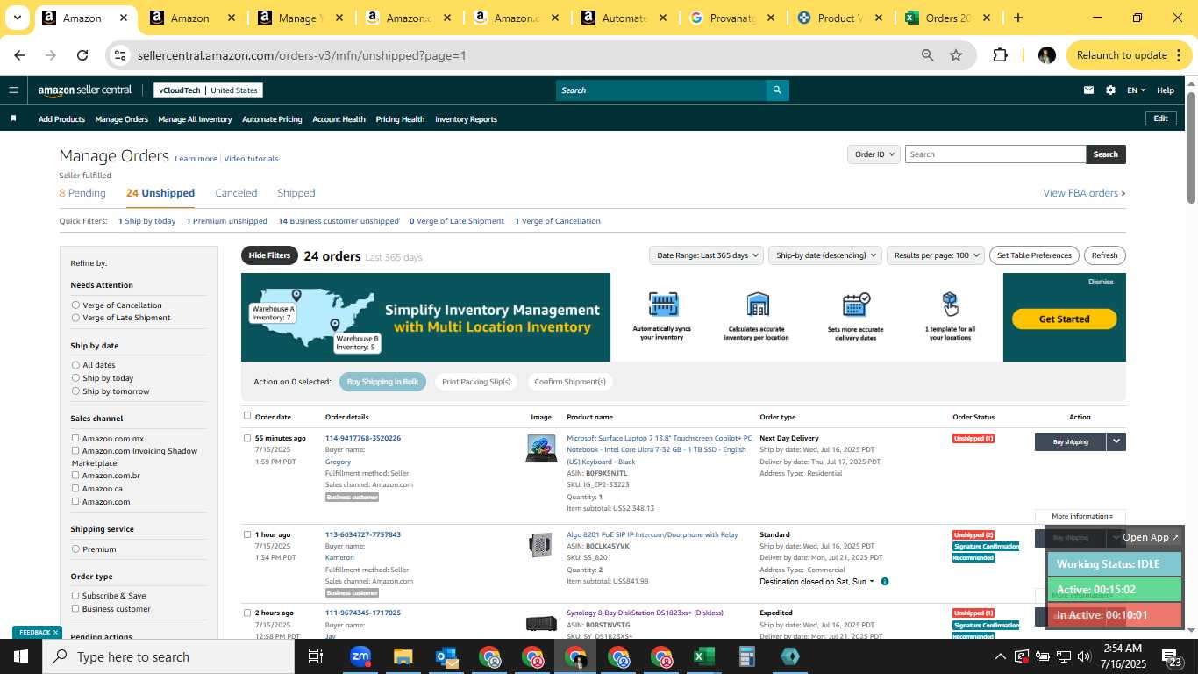Open the Results per page dropdown
The height and width of the screenshot is (674, 1198).
pos(936,255)
